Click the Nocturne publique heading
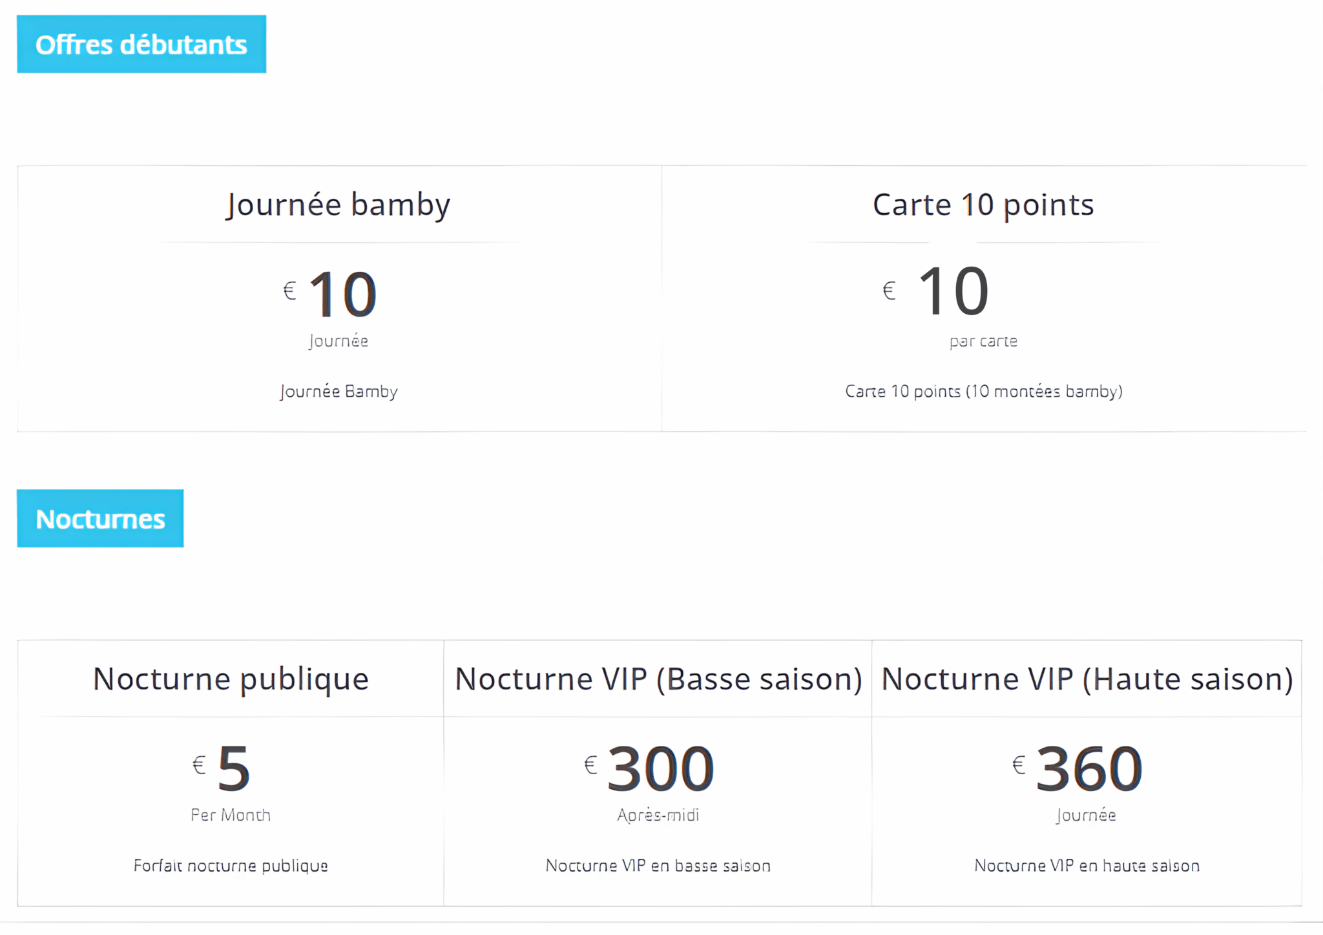1323x935 pixels. [x=231, y=679]
